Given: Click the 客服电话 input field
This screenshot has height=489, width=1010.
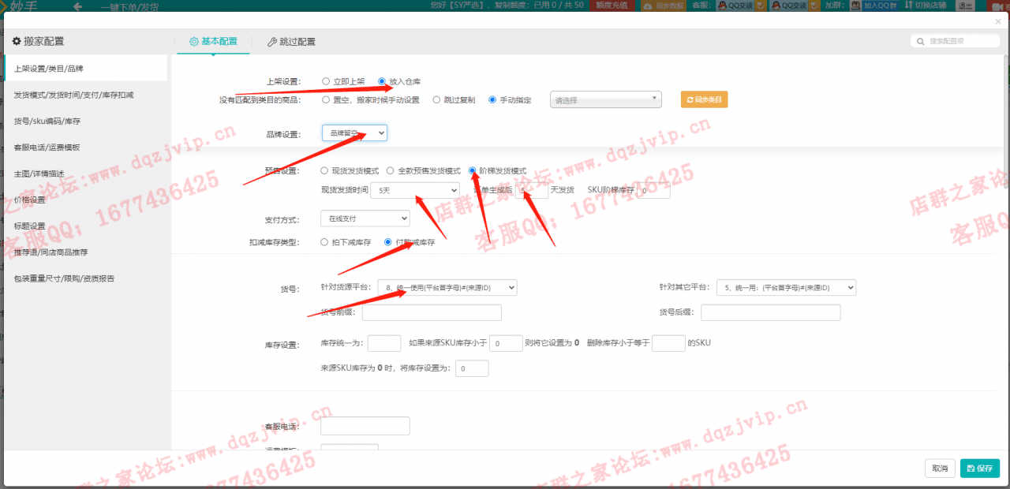Looking at the screenshot, I should (365, 426).
